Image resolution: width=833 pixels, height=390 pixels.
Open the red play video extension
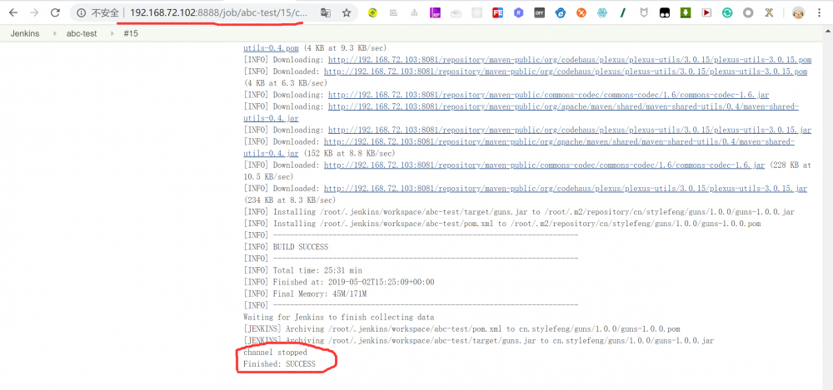pos(706,12)
